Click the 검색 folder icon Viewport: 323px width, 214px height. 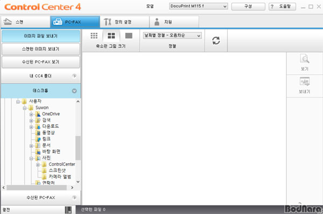point(38,120)
